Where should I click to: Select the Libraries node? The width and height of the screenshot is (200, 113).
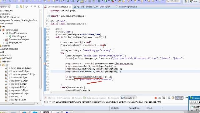[x=6, y=46]
